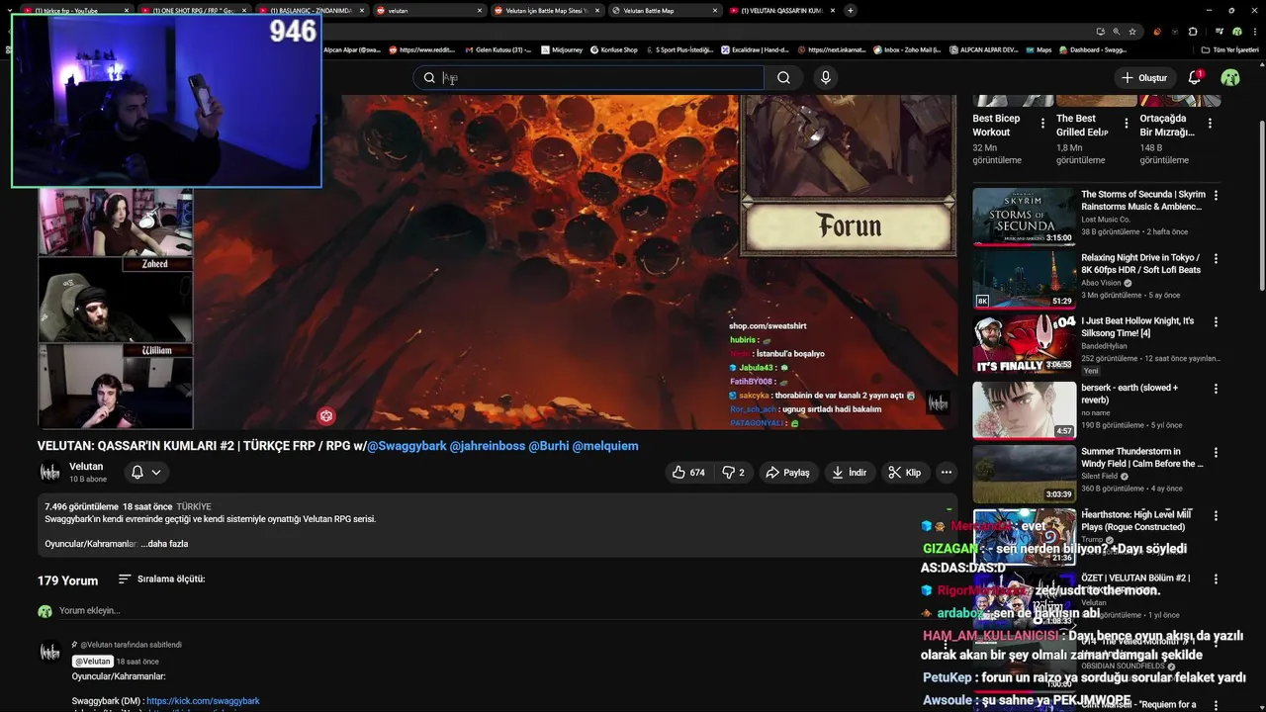Open options for Best Bicep Workout short

tap(1042, 124)
